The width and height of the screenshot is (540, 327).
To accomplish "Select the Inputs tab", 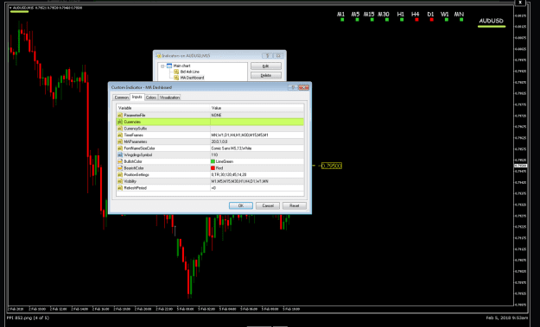I will (x=137, y=97).
